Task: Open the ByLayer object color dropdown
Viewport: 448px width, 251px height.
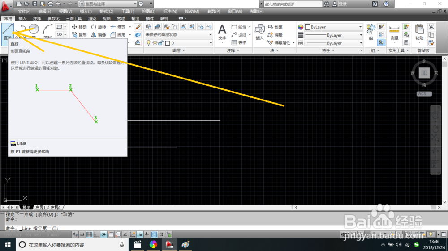Action: pyautogui.click(x=334, y=27)
